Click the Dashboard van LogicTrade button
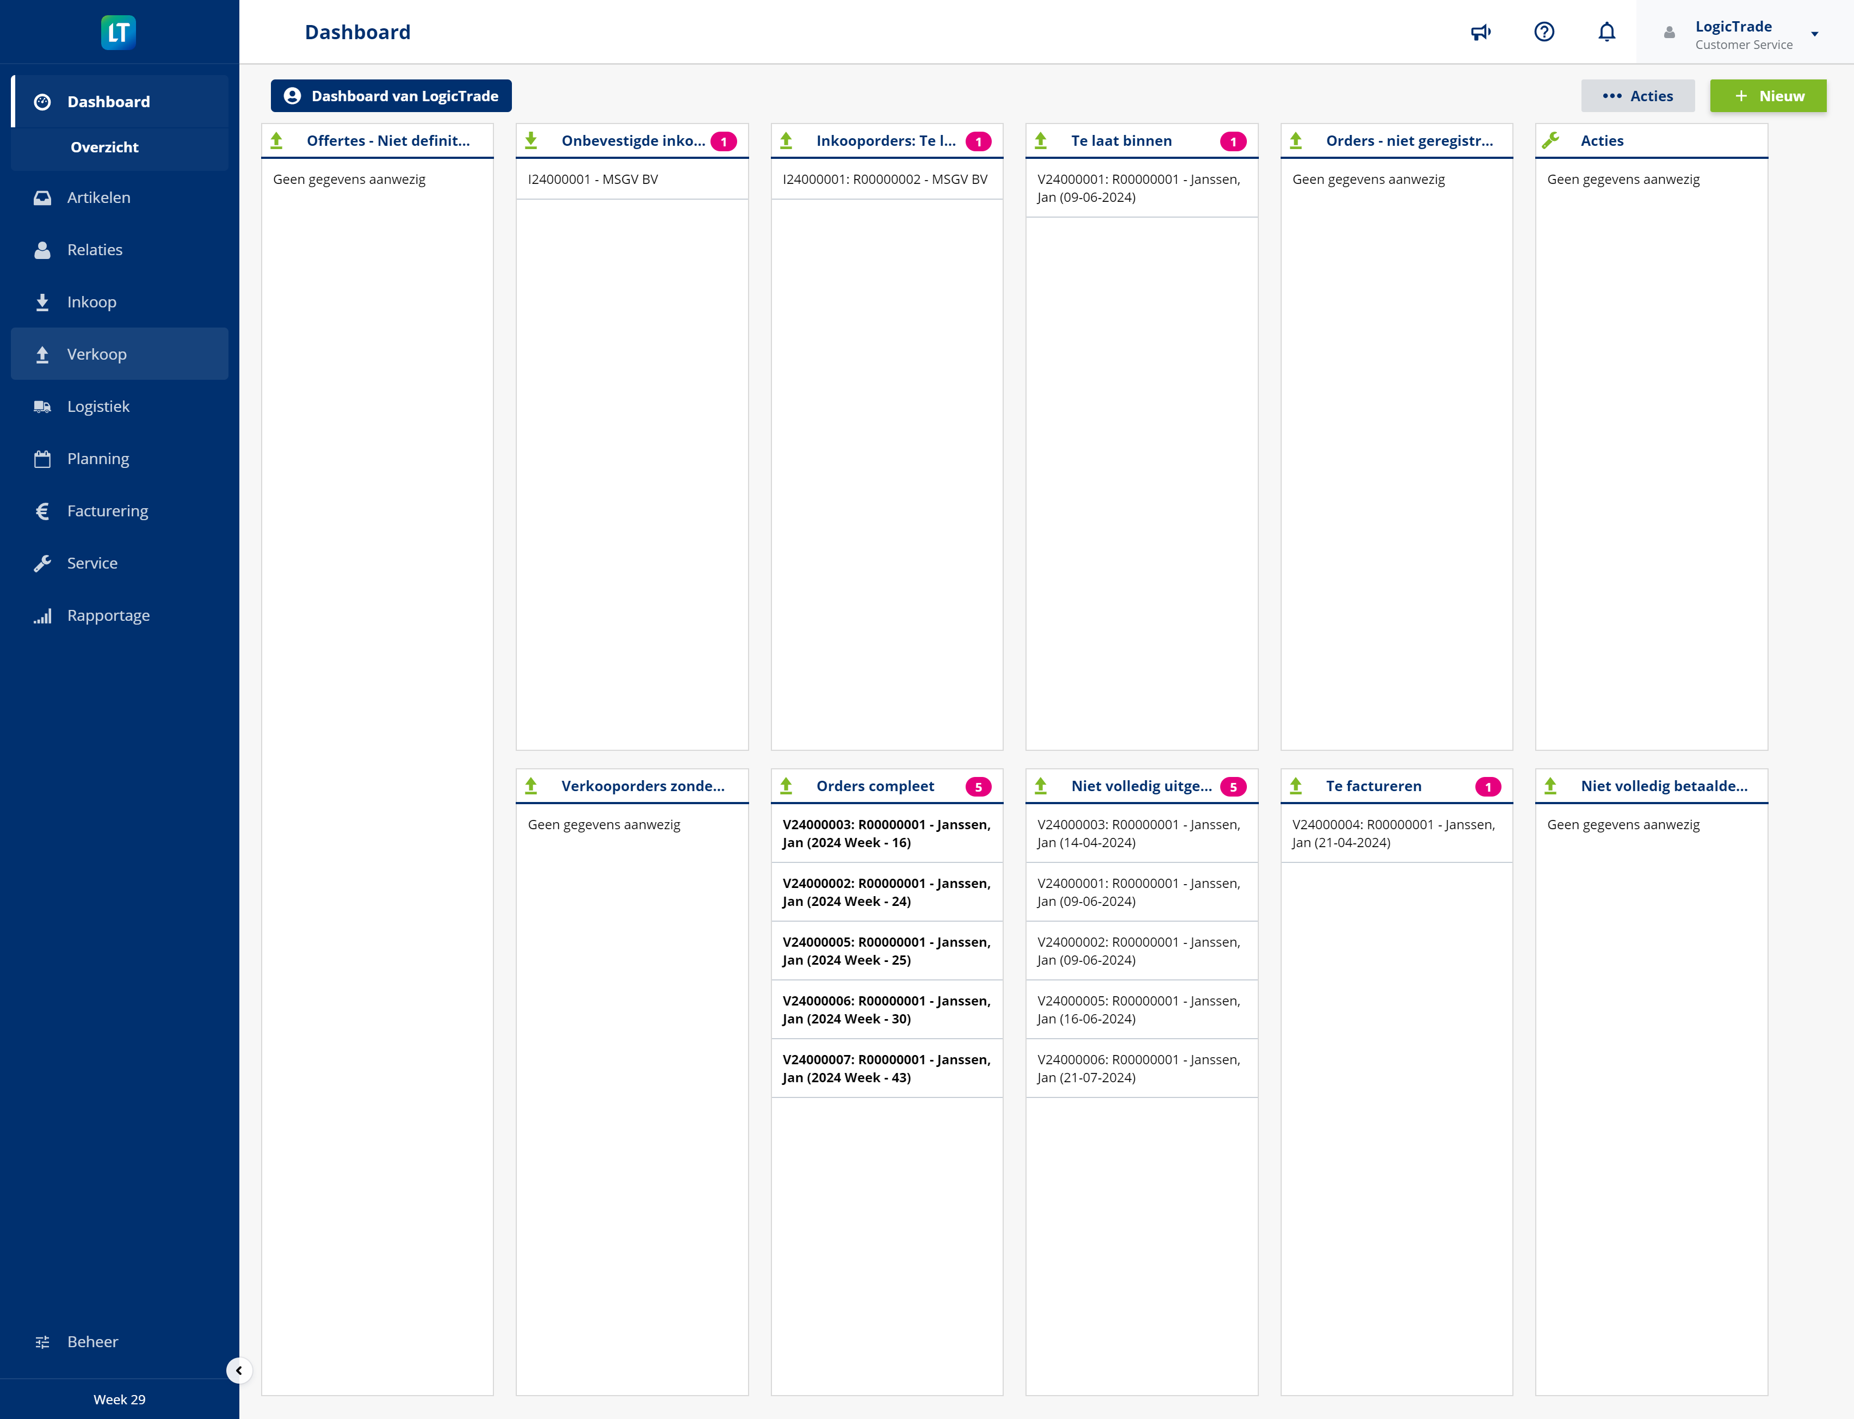Viewport: 1854px width, 1419px height. tap(391, 96)
